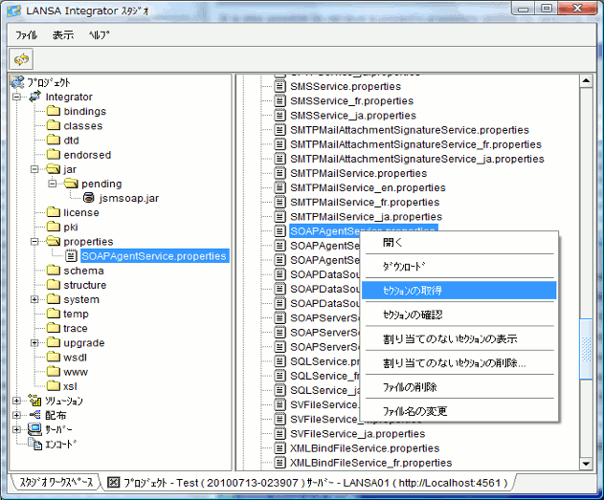Click XMLBindFileService.properties file icon
This screenshot has width=604, height=500.
tap(280, 448)
